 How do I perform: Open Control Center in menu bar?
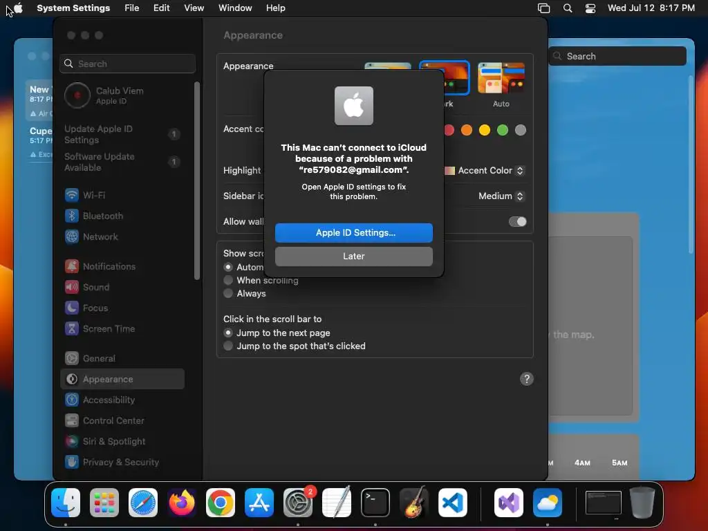[x=590, y=8]
